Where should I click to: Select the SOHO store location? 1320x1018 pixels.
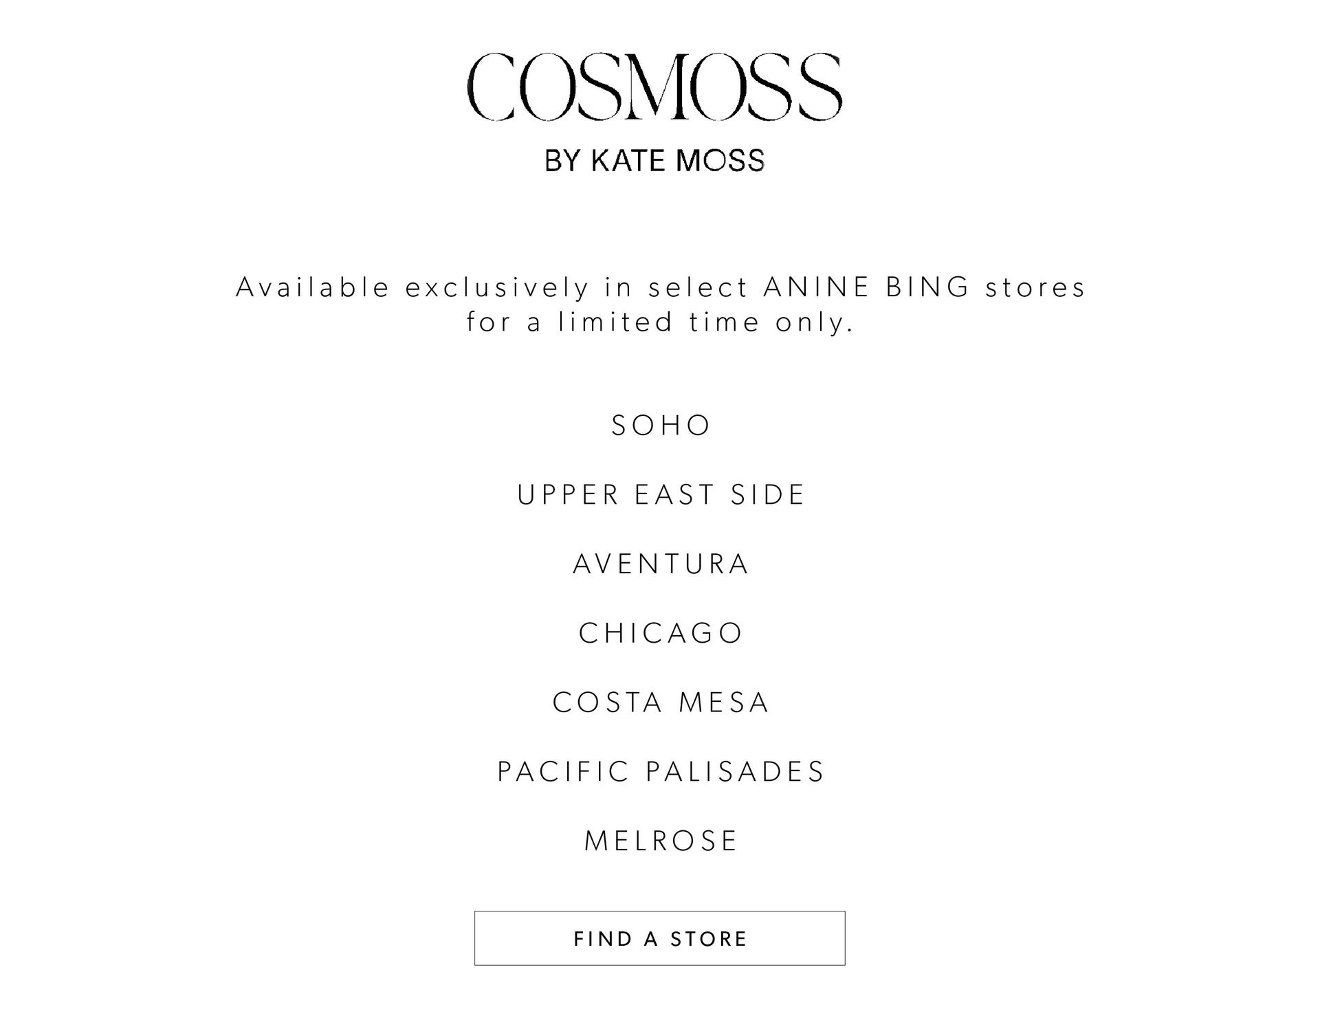tap(661, 425)
